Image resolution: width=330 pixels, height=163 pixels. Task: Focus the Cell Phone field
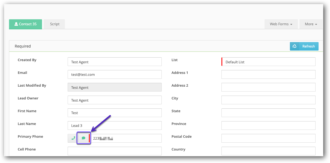115,151
